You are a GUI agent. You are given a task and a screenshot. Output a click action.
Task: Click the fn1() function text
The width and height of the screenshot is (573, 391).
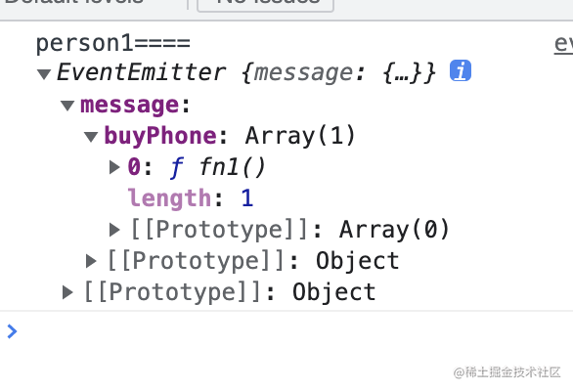(x=233, y=167)
